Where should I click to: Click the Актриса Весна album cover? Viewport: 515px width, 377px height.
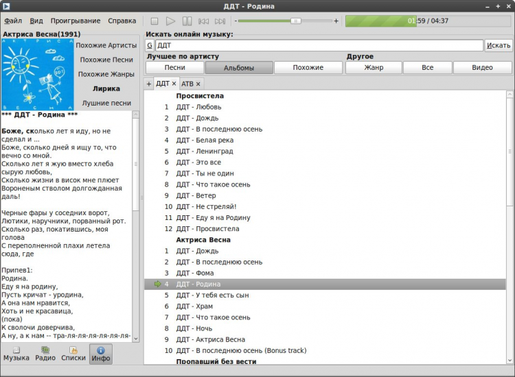[x=38, y=75]
